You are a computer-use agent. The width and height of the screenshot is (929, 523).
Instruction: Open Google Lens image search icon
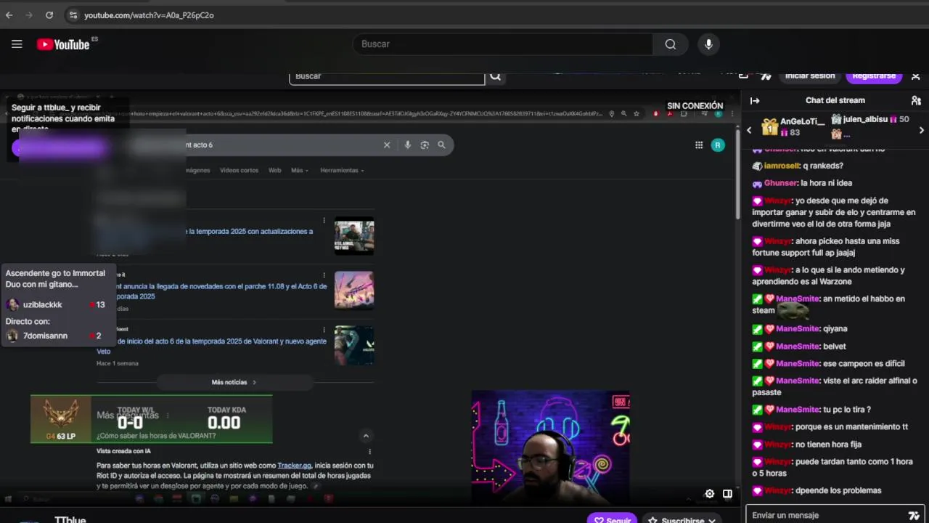(425, 145)
